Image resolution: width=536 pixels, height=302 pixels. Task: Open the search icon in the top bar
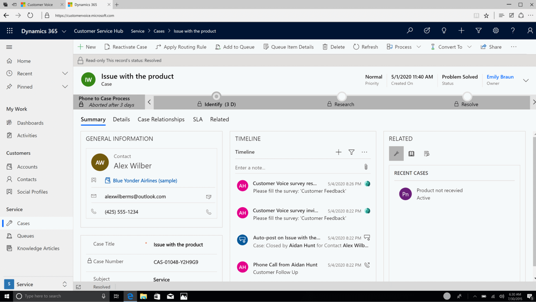coord(410,31)
